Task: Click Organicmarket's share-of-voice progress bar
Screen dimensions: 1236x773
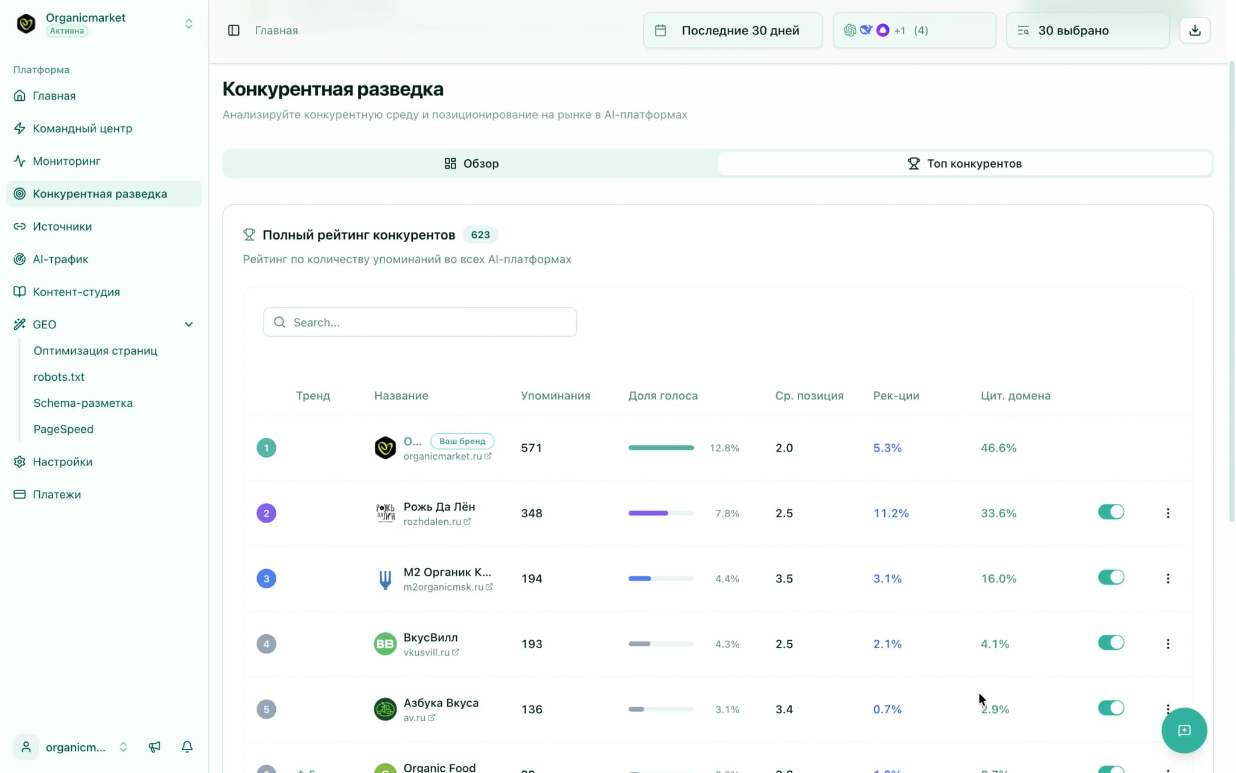Action: (661, 448)
